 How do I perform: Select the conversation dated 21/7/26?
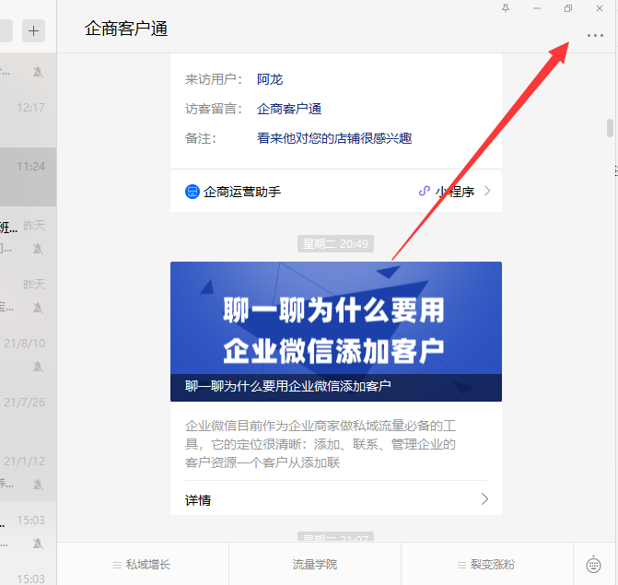[28, 413]
